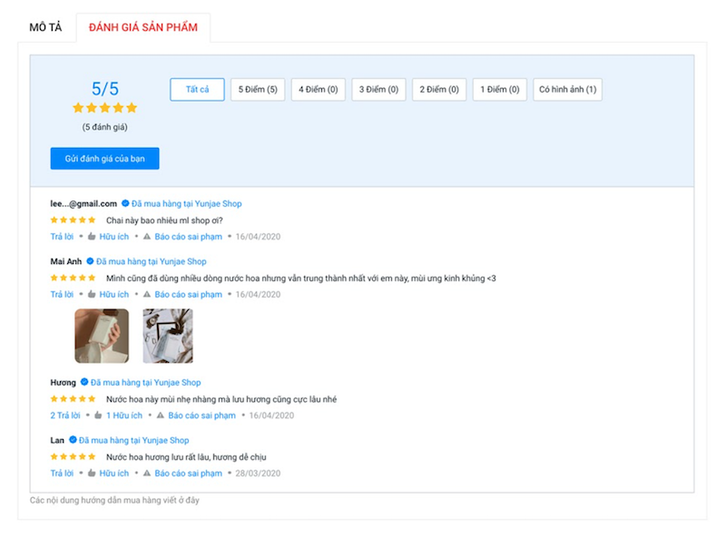Select the 'Tất cả' review filter
This screenshot has height=538, width=726.
(197, 90)
